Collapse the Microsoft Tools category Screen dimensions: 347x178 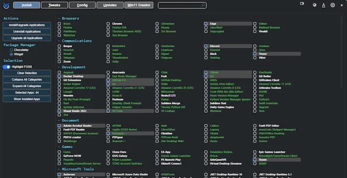pyautogui.click(x=76, y=169)
